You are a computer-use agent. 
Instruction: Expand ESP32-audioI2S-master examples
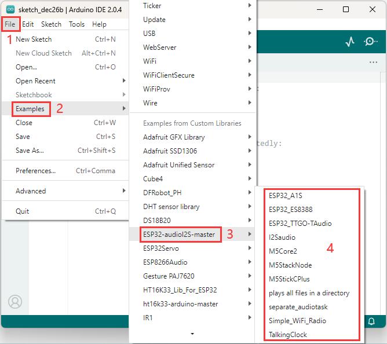[x=192, y=234]
